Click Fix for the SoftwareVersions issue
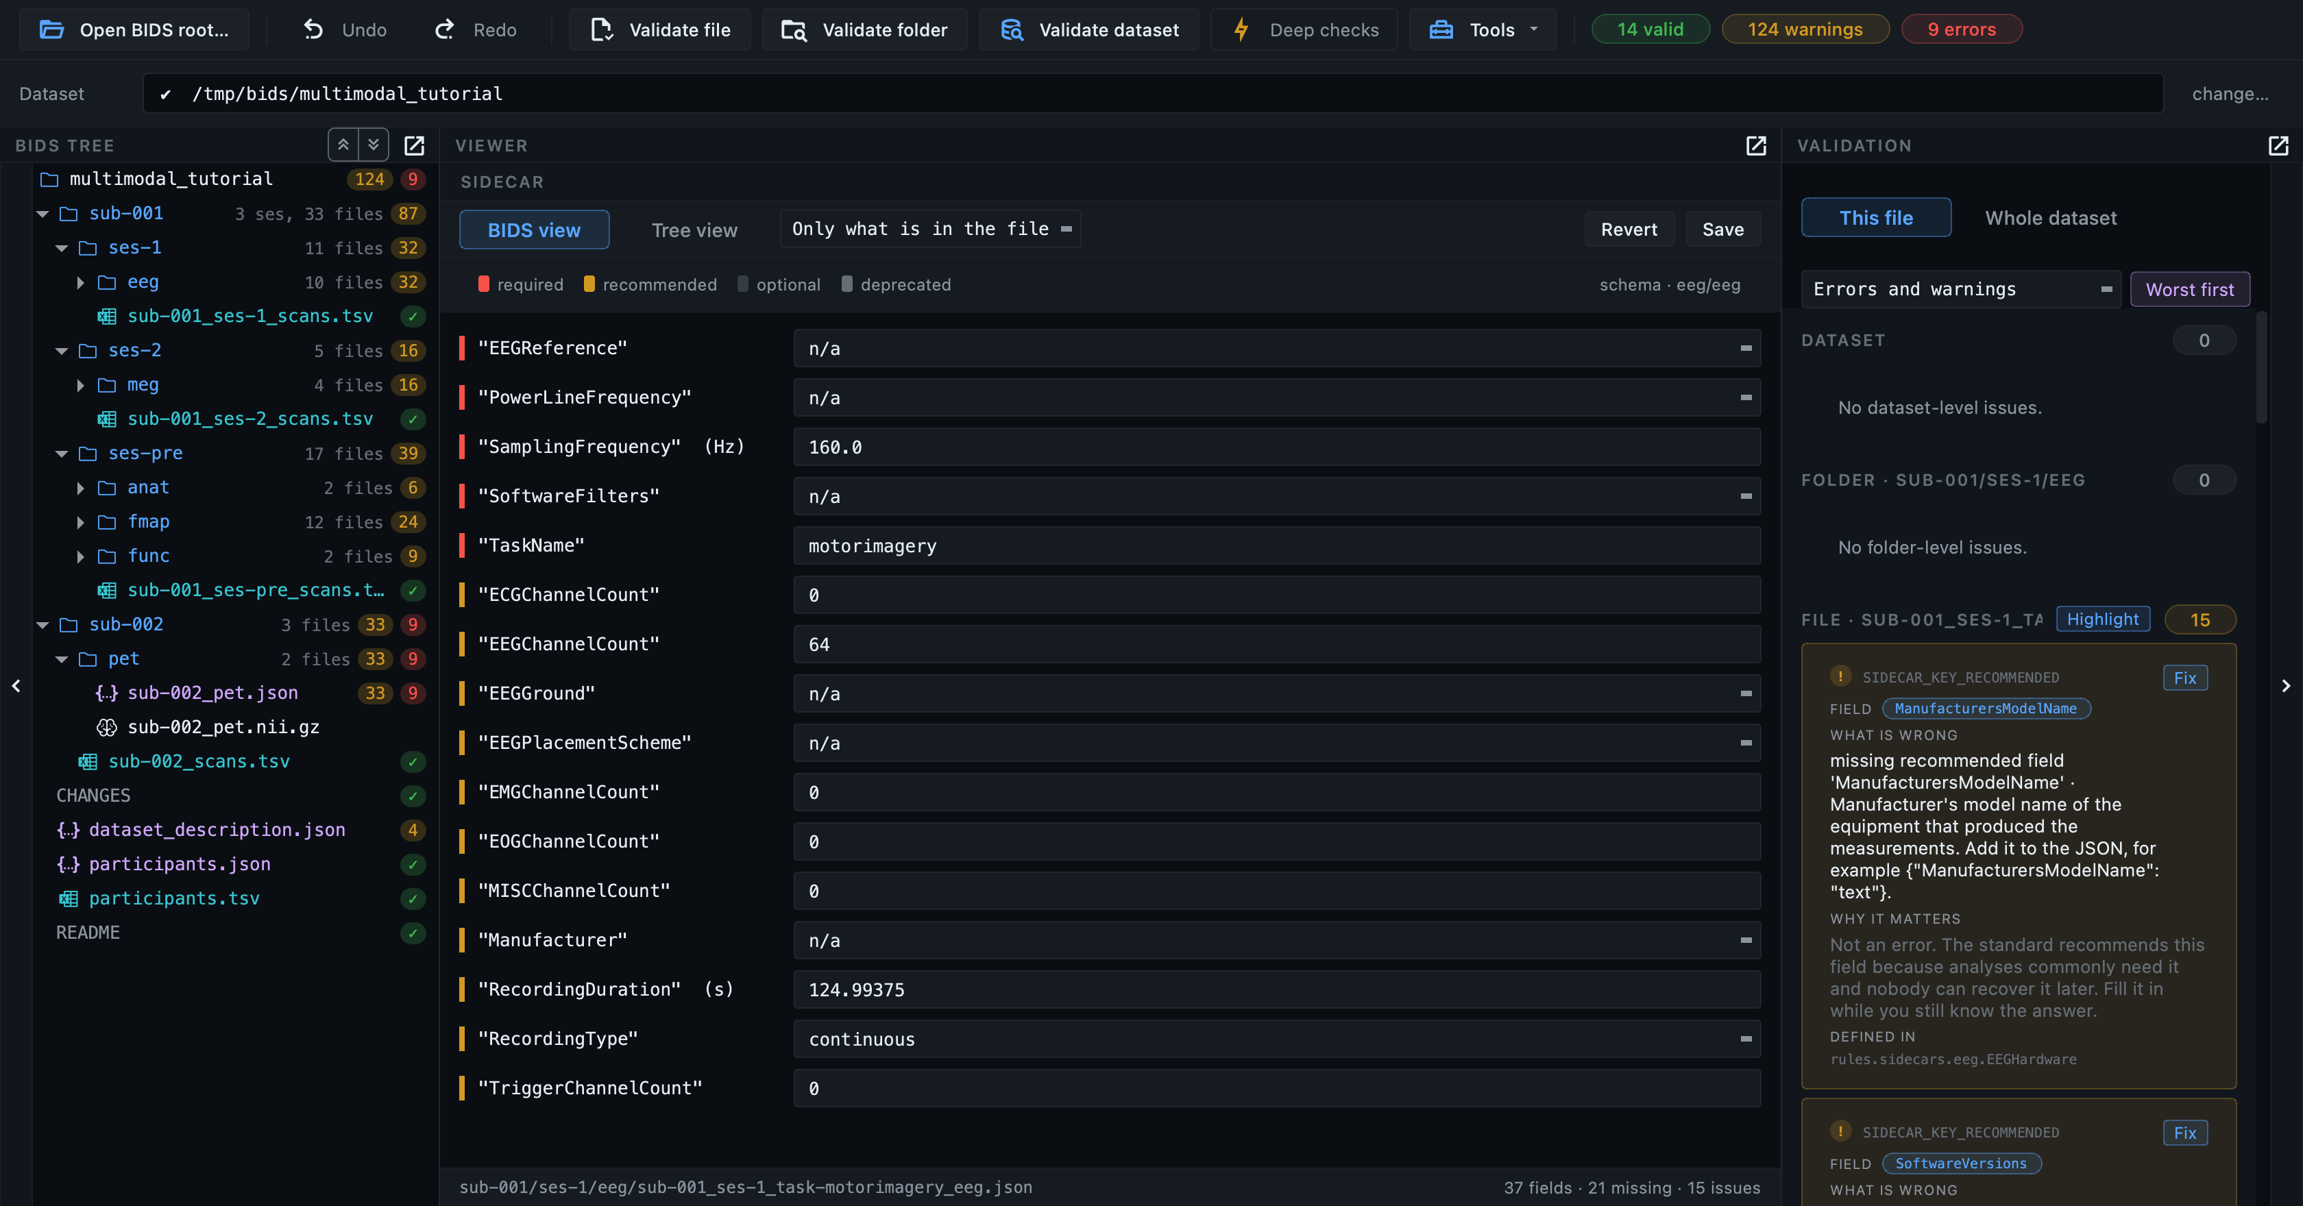 pyautogui.click(x=2185, y=1132)
